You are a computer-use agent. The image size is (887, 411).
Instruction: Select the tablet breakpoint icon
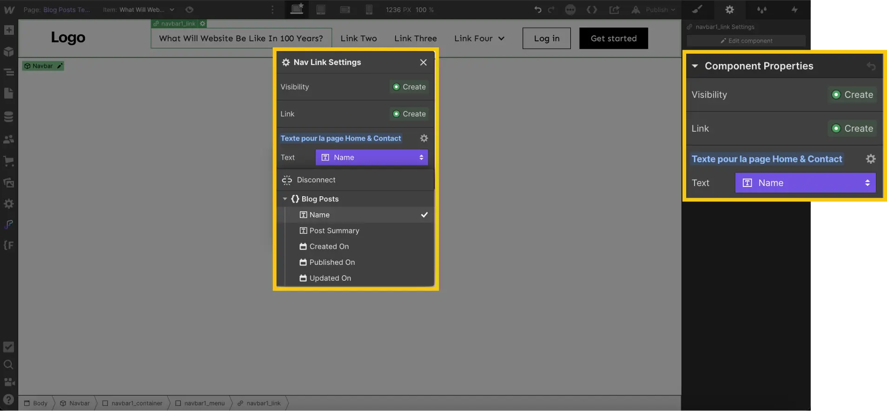pyautogui.click(x=321, y=9)
